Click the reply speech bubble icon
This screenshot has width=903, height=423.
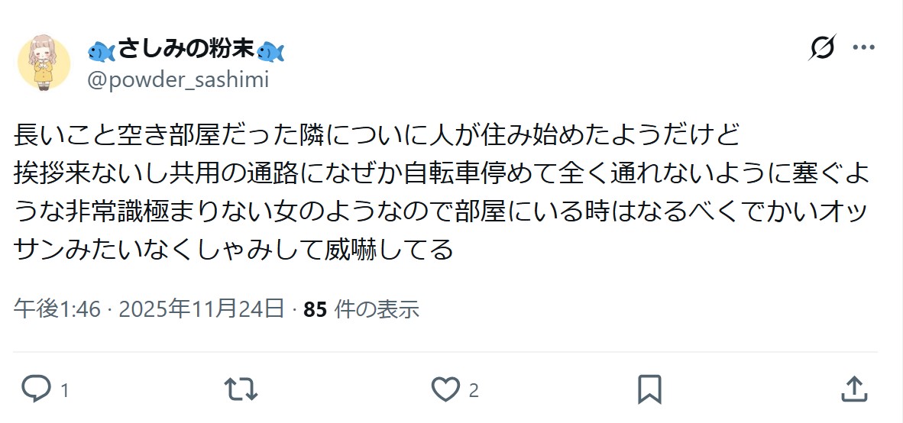point(35,389)
